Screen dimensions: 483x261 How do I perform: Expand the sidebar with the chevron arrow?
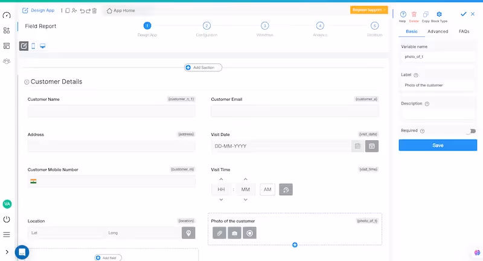(7, 252)
